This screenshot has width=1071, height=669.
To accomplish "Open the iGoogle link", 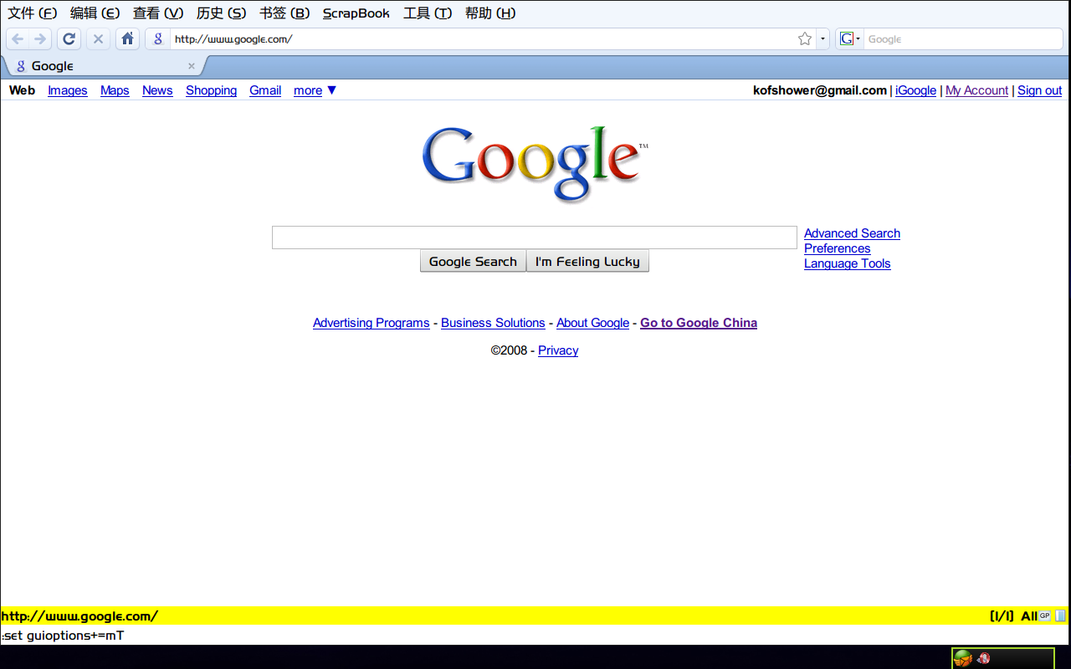I will click(x=915, y=90).
